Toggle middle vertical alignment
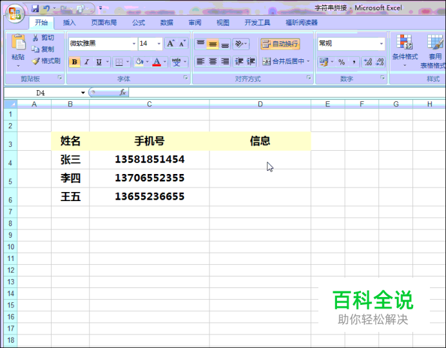446x348 pixels. [x=213, y=44]
